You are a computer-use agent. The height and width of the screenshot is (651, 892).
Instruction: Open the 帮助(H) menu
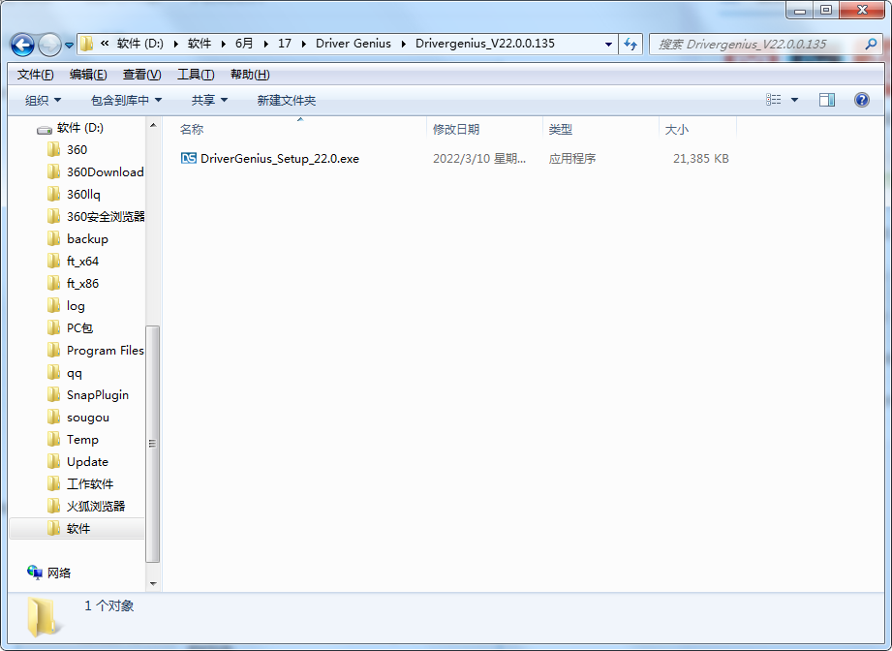250,75
